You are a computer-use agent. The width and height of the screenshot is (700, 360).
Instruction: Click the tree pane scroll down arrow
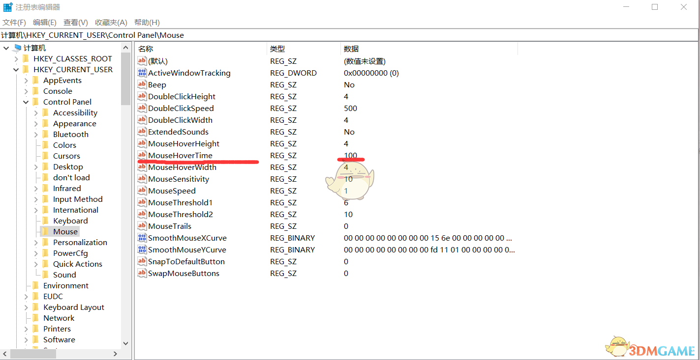pos(125,343)
